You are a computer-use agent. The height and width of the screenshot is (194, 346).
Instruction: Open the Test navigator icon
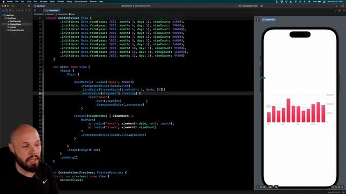click(19, 10)
